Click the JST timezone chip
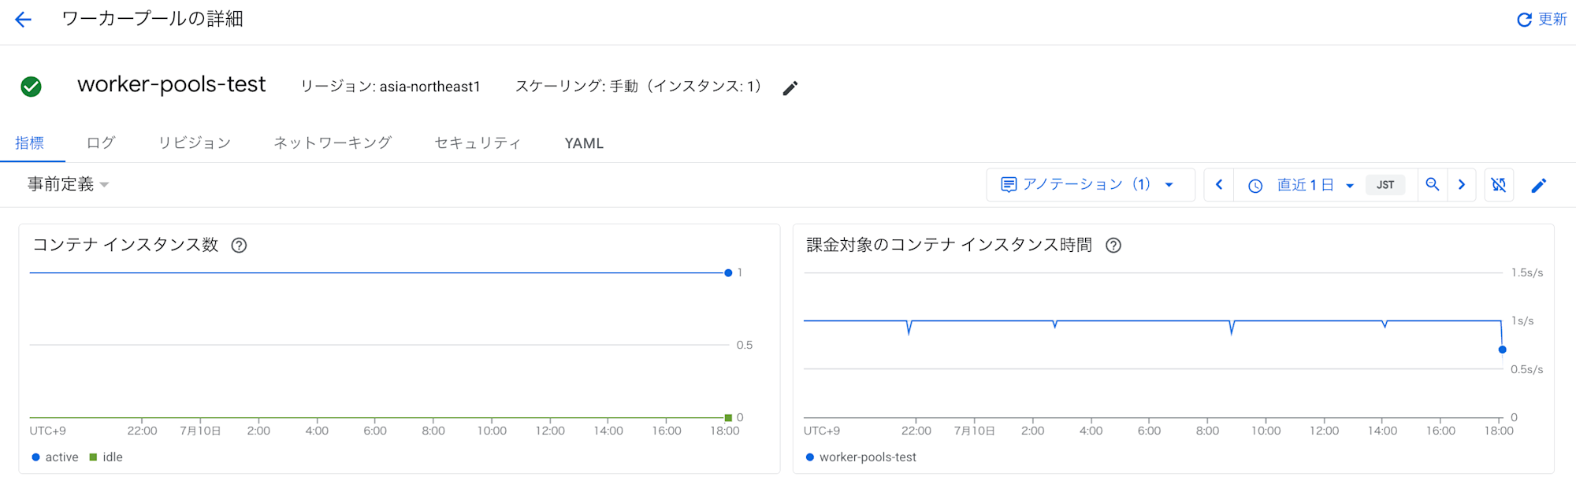This screenshot has height=481, width=1576. 1385,185
